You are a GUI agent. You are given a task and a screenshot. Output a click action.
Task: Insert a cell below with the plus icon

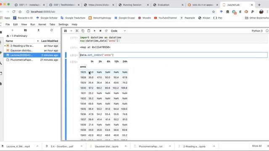[71, 31]
